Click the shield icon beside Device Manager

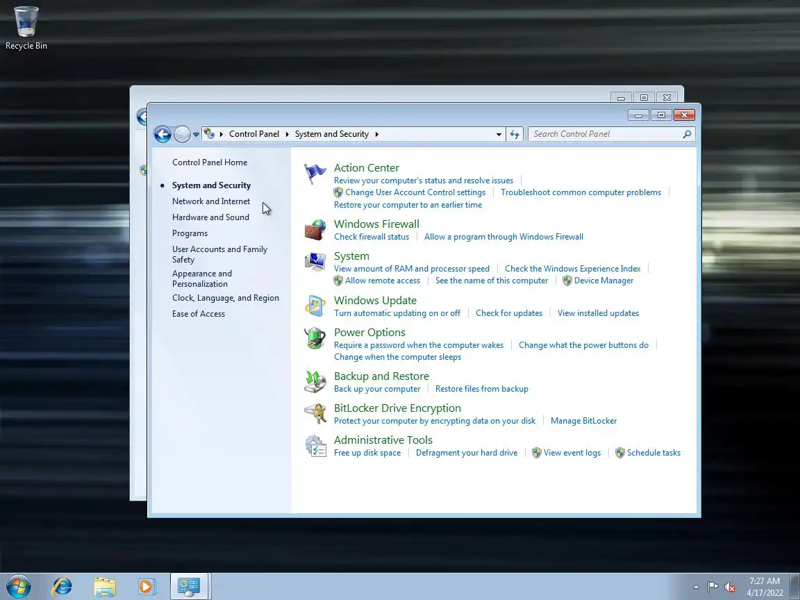tap(567, 281)
